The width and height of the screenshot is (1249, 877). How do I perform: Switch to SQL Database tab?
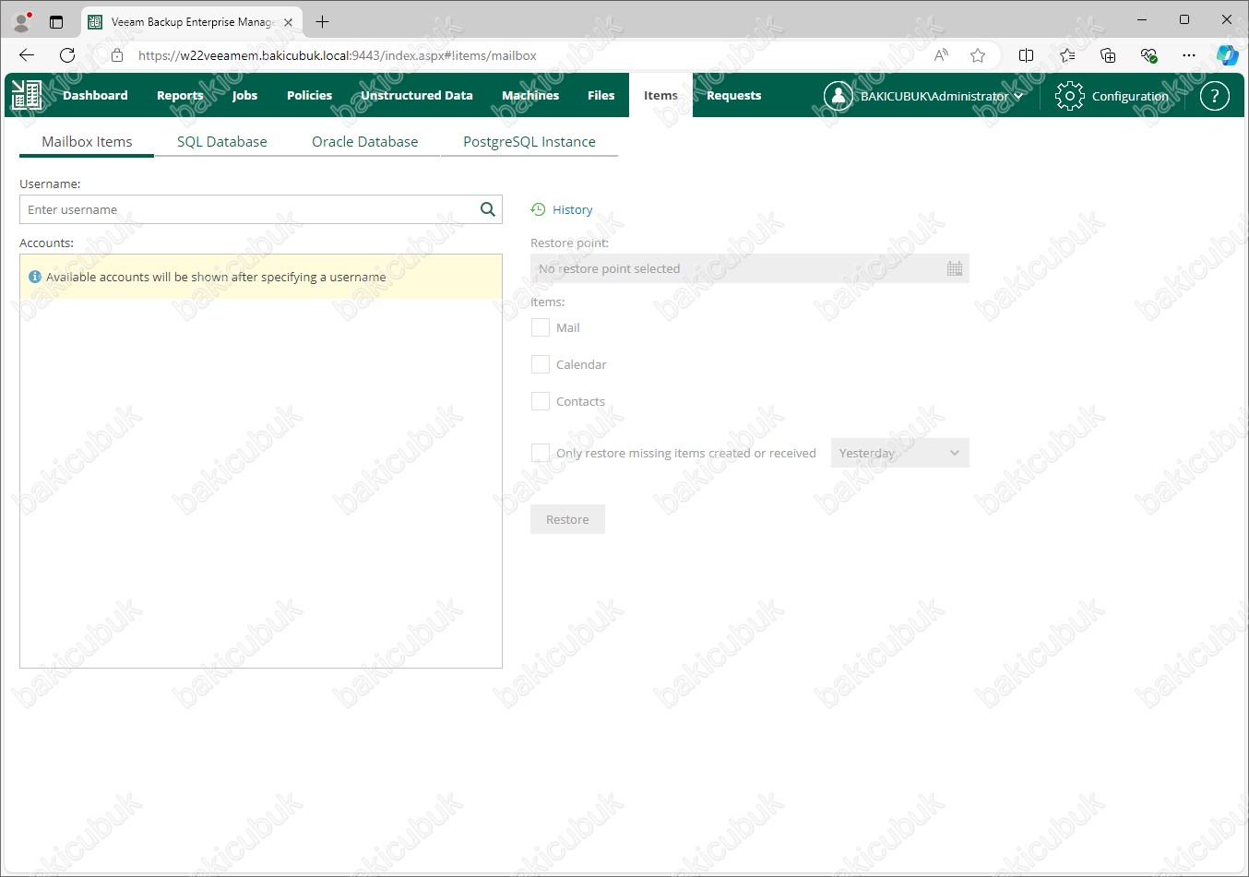click(x=222, y=142)
